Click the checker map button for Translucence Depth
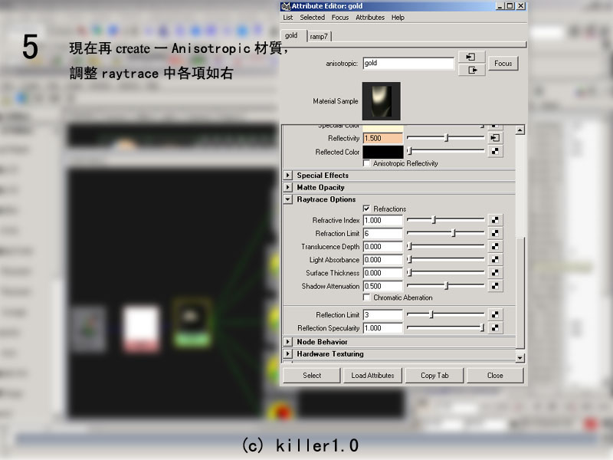 tap(496, 247)
